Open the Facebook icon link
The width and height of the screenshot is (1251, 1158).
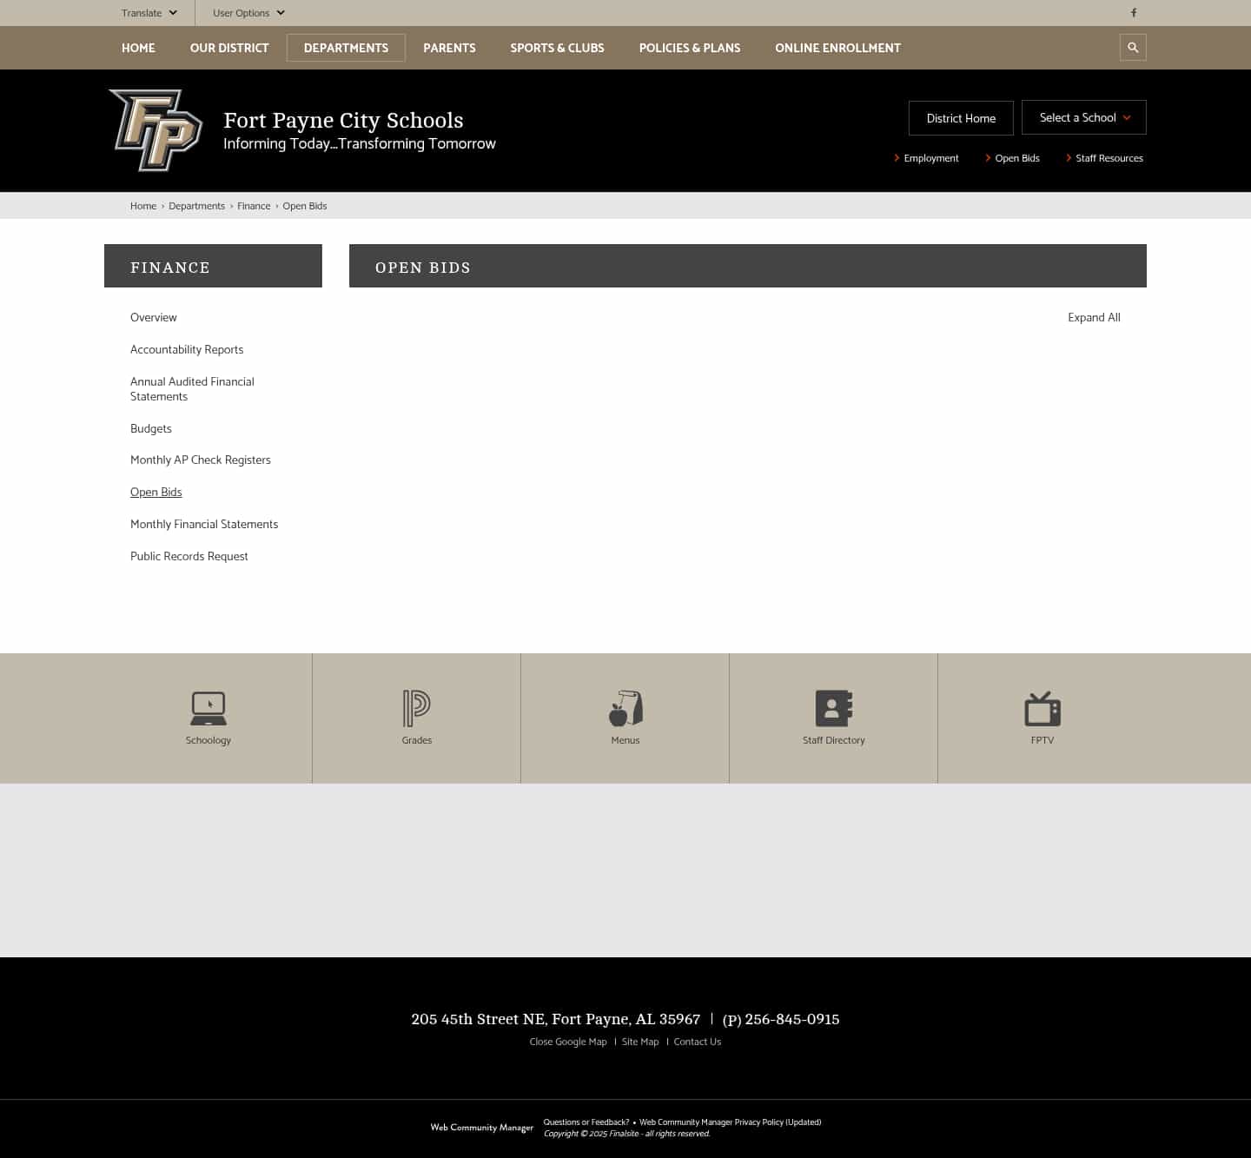1133,13
